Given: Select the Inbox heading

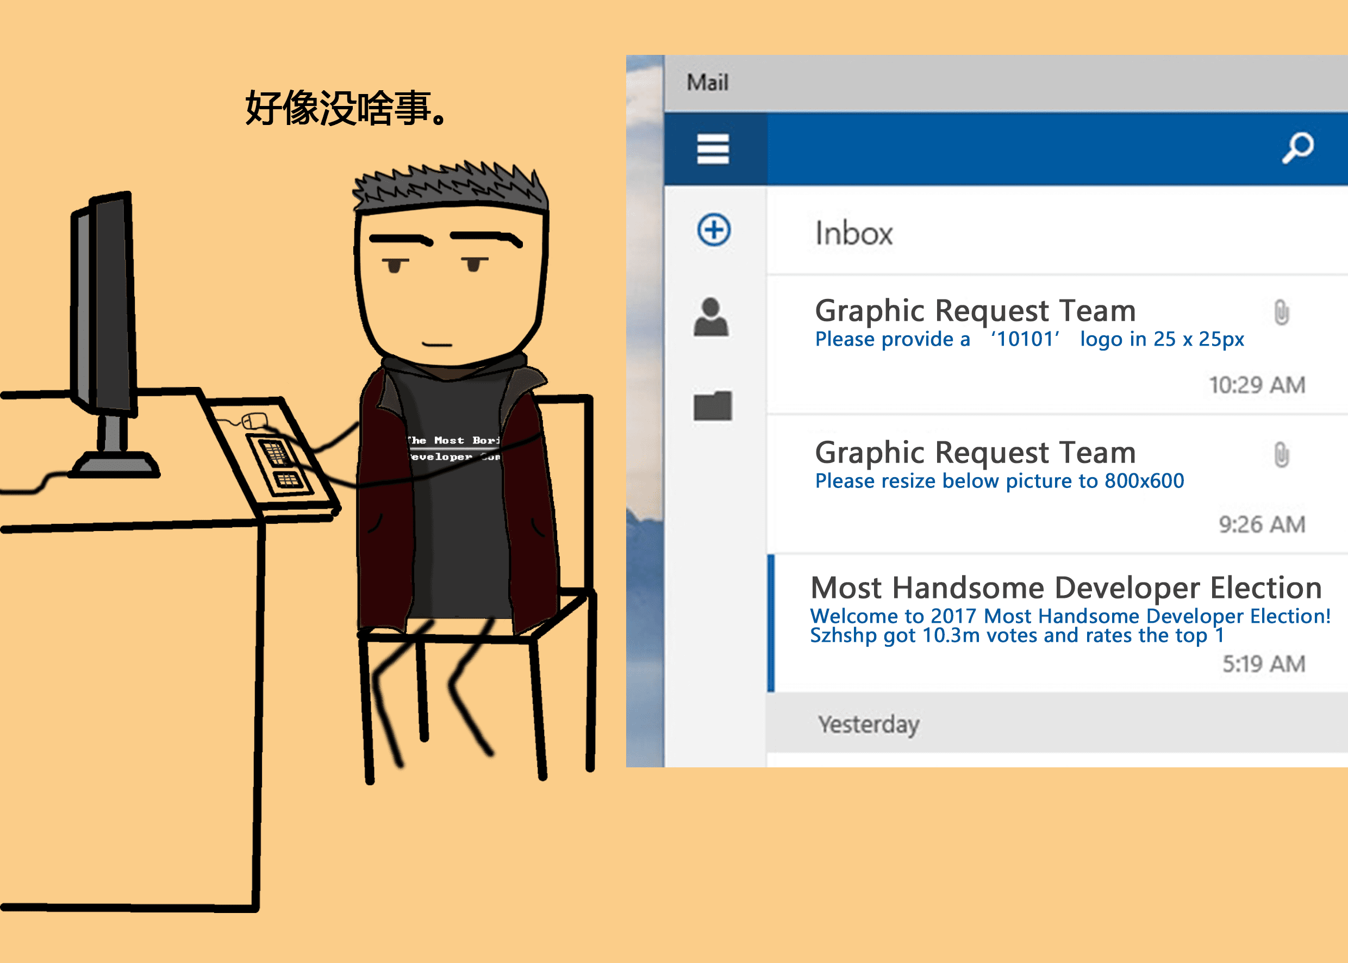Looking at the screenshot, I should pyautogui.click(x=853, y=233).
